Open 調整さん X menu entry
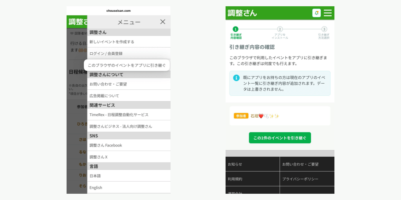 pos(129,157)
